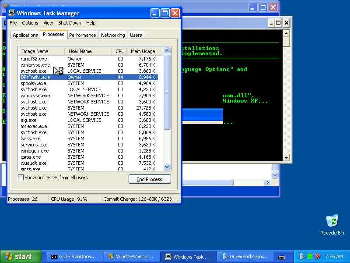The height and width of the screenshot is (263, 350).
Task: Open the Users tab
Action: point(136,35)
